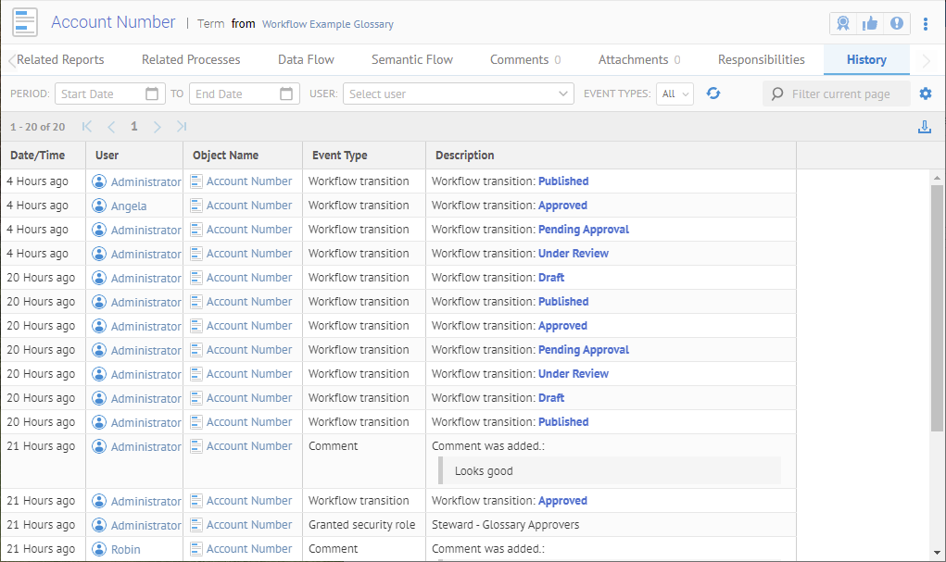The image size is (946, 562).
Task: Click the certification ribbon icon
Action: (x=843, y=23)
